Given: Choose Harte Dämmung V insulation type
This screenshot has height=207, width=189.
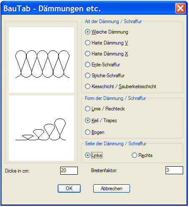Looking at the screenshot, I should (x=107, y=43).
